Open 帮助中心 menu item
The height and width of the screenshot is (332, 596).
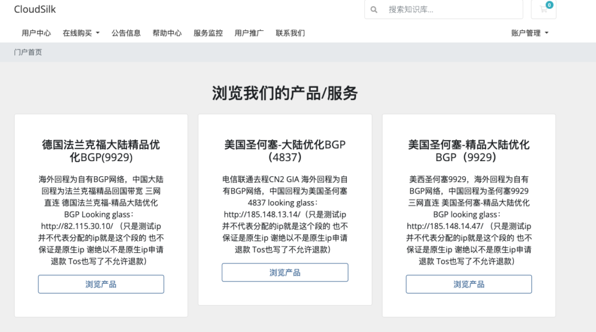(167, 33)
